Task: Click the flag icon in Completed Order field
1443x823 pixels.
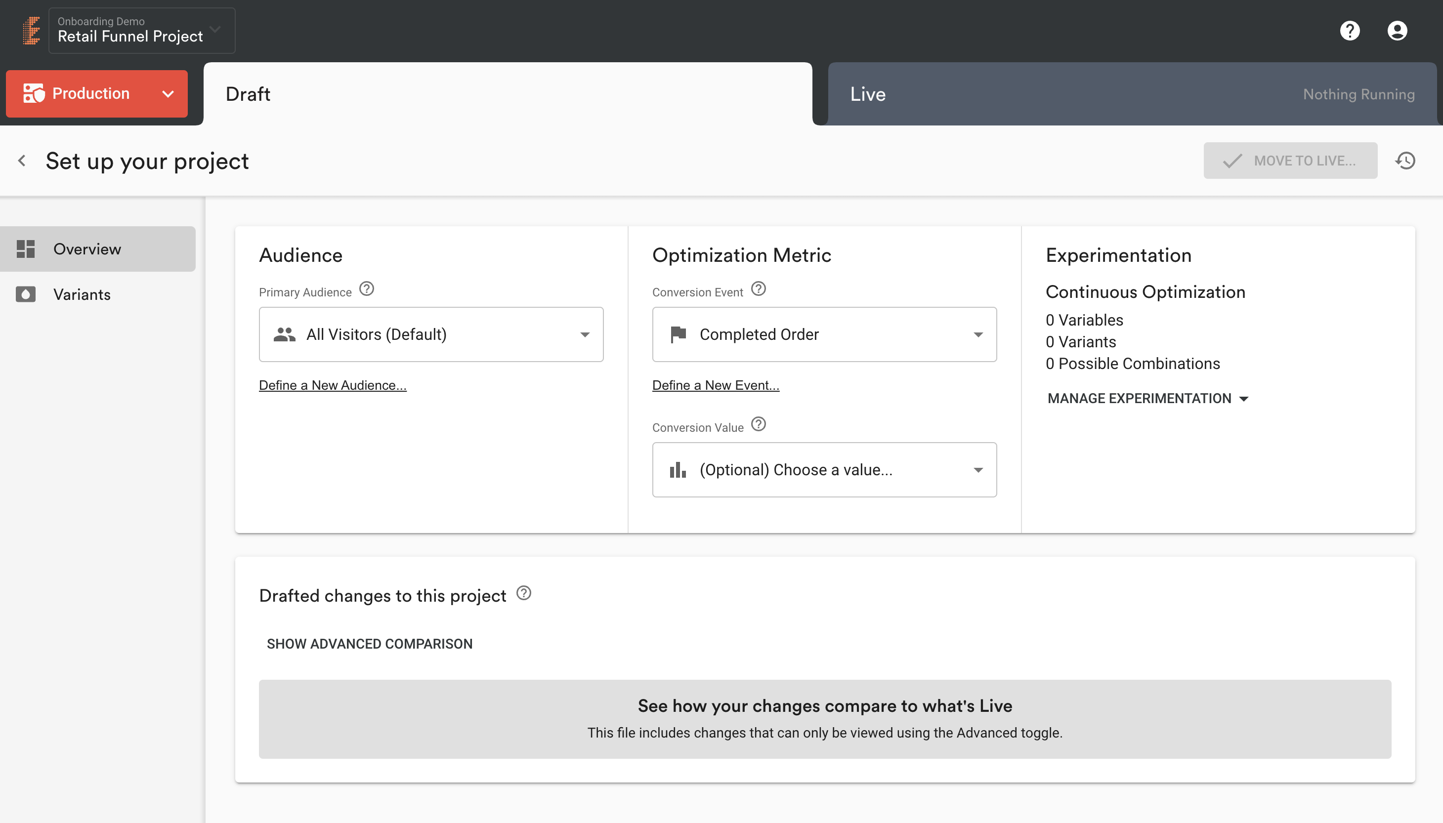Action: tap(678, 334)
